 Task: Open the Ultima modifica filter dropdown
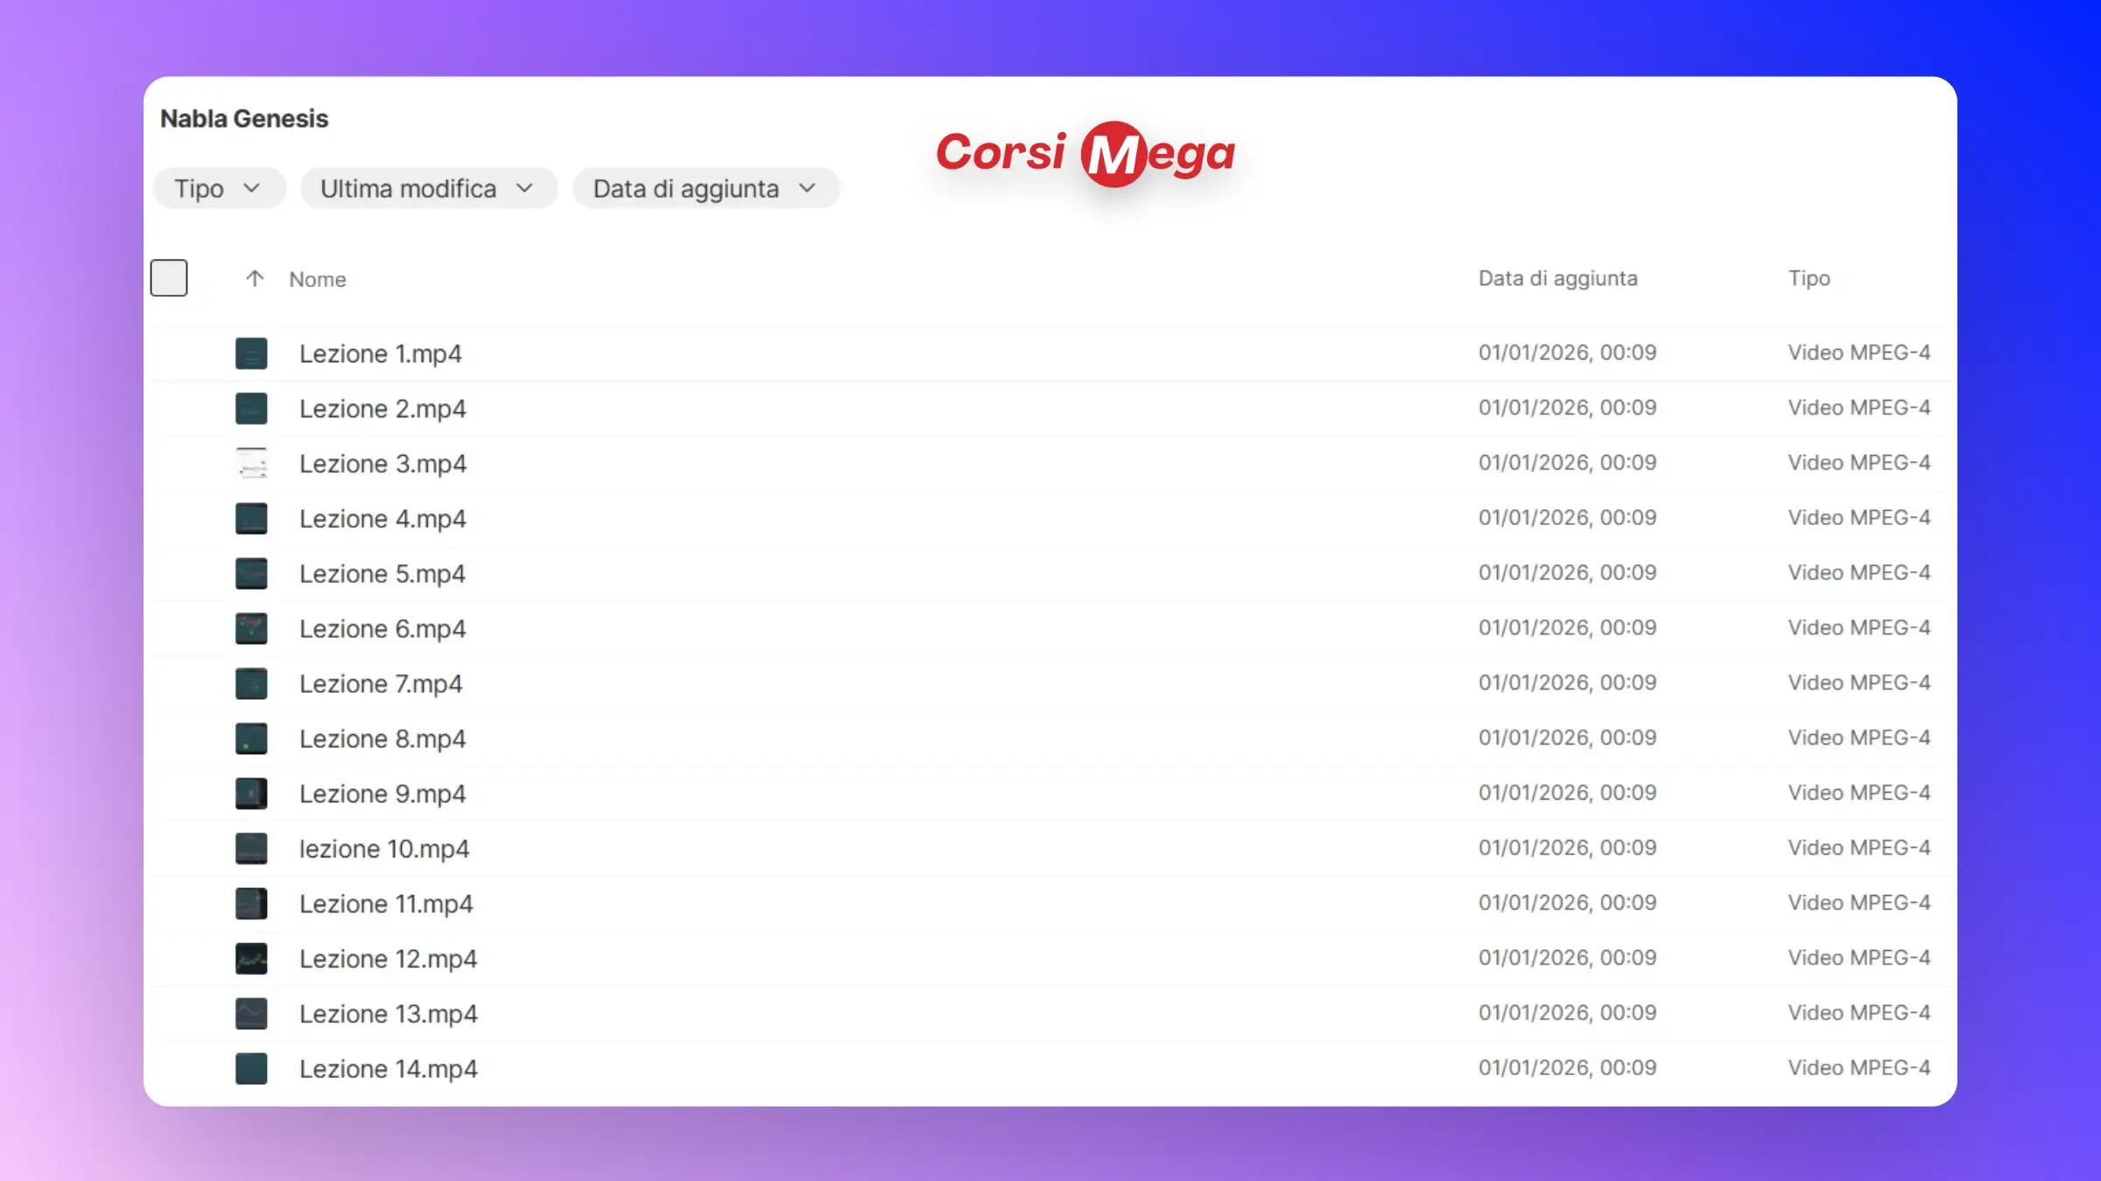(428, 189)
